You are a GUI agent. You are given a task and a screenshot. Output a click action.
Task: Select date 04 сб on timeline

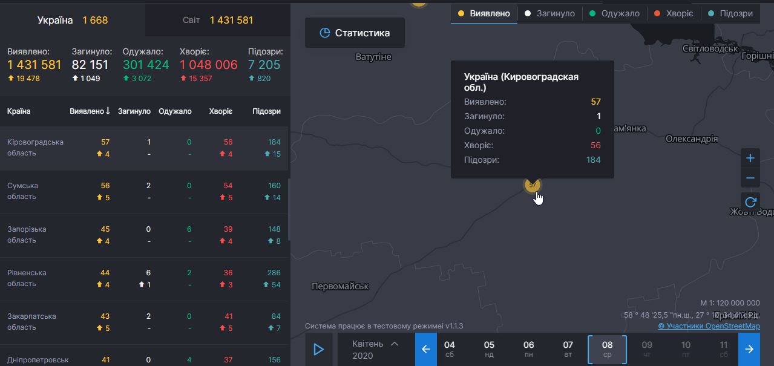450,349
